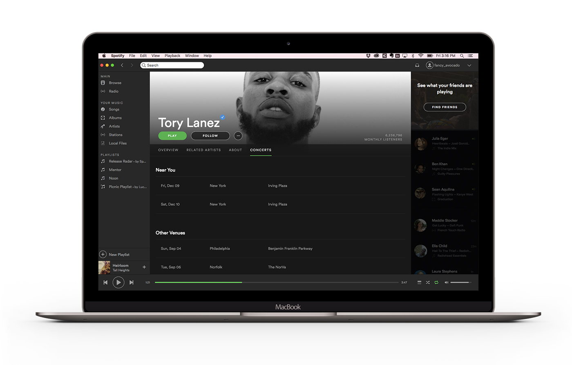Open Artists in Your Music
Image resolution: width=572 pixels, height=365 pixels.
(114, 127)
